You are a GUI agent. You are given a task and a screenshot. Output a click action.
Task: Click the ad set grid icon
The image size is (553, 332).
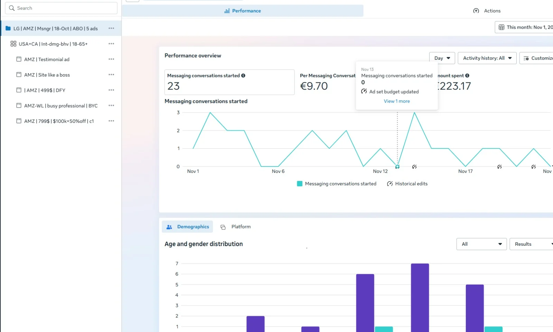pyautogui.click(x=13, y=44)
